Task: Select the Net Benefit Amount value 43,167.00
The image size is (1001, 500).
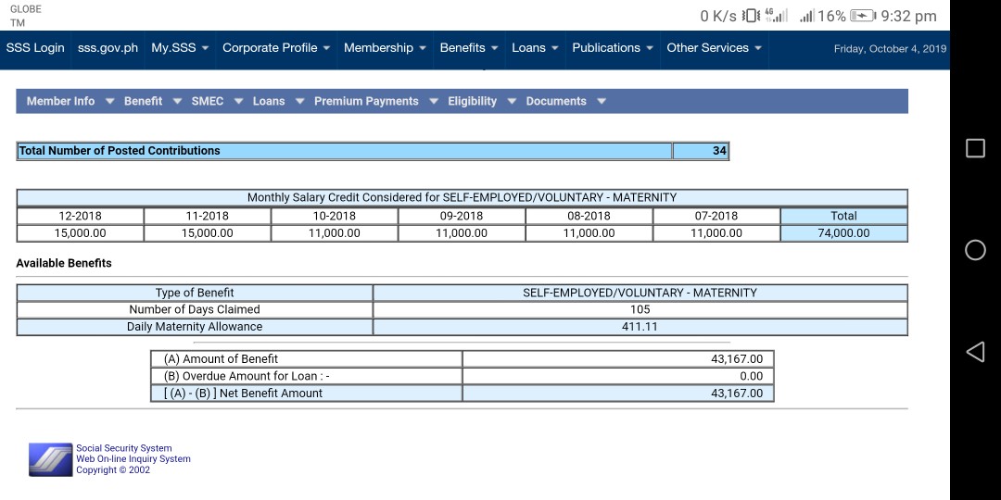Action: [x=737, y=394]
